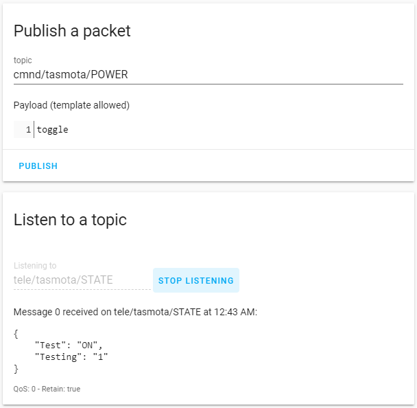Screen dimensions: 417x408
Task: Click the closing brace of the JSON message
Action: [16, 369]
